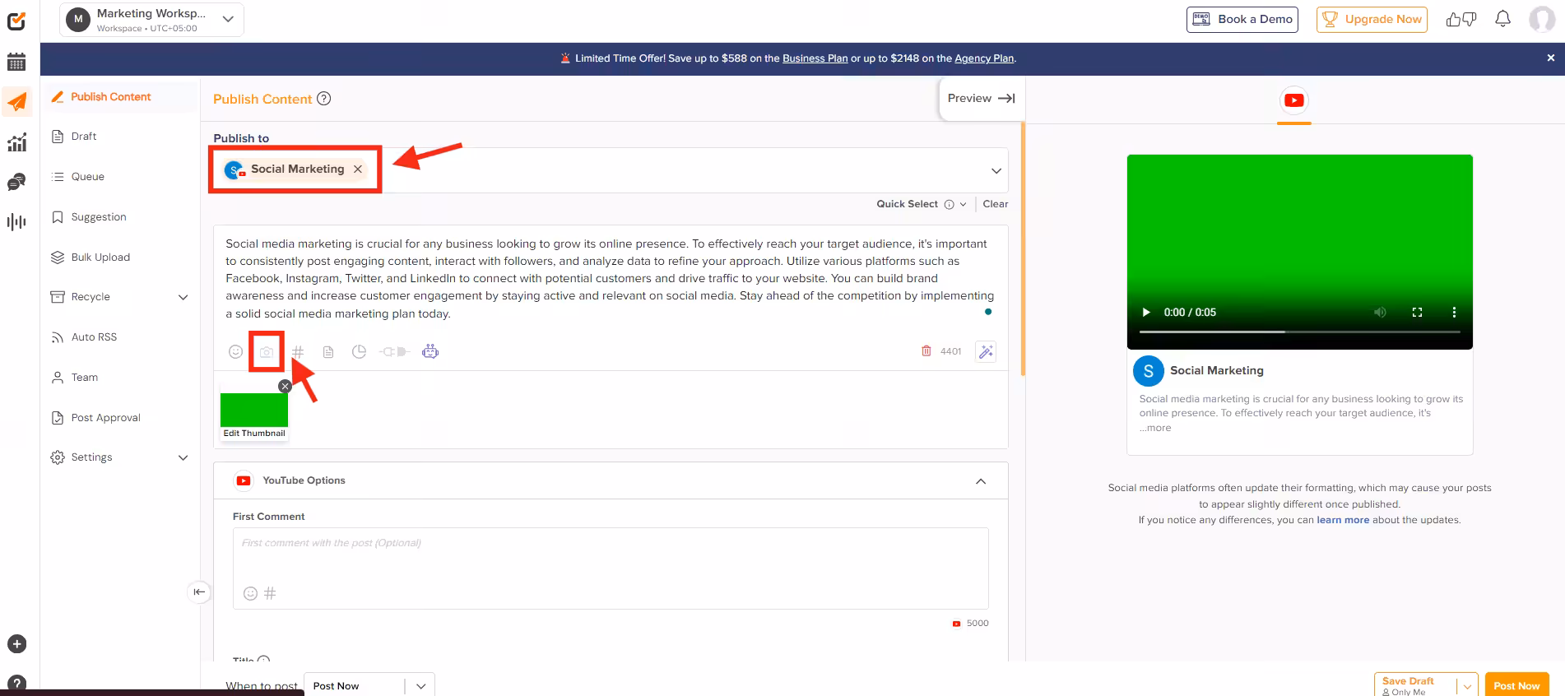This screenshot has height=696, width=1565.
Task: Expand the ...more text in preview
Action: tap(1155, 428)
